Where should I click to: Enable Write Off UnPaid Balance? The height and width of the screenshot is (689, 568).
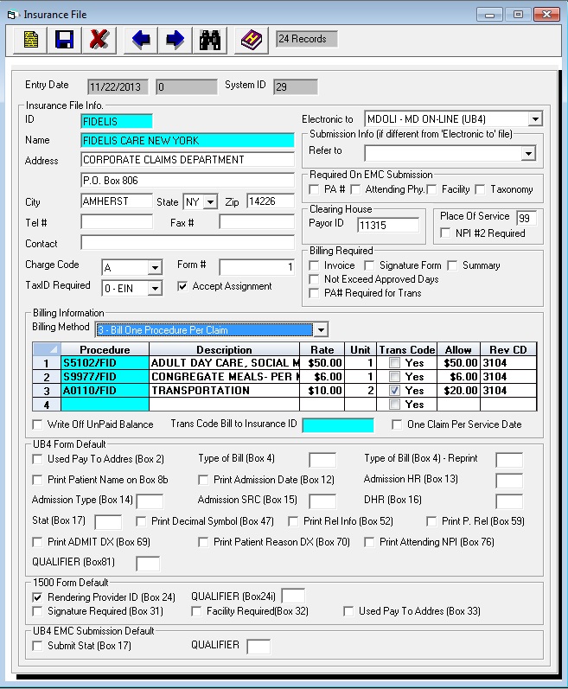tap(37, 424)
